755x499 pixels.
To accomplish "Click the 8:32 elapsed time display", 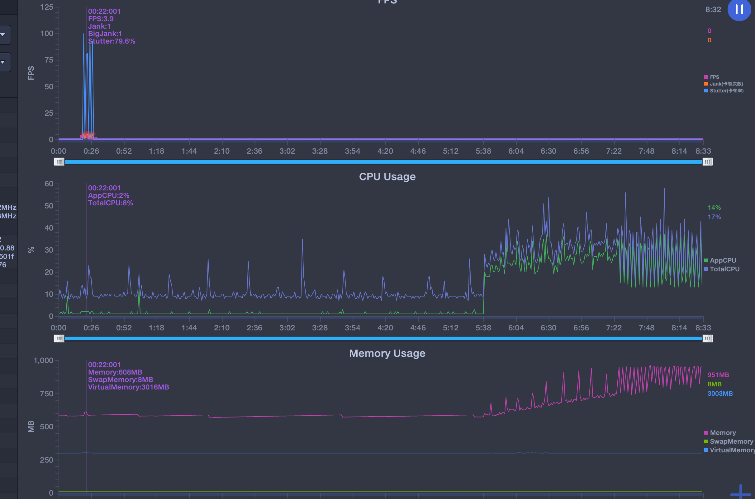I will (x=713, y=10).
